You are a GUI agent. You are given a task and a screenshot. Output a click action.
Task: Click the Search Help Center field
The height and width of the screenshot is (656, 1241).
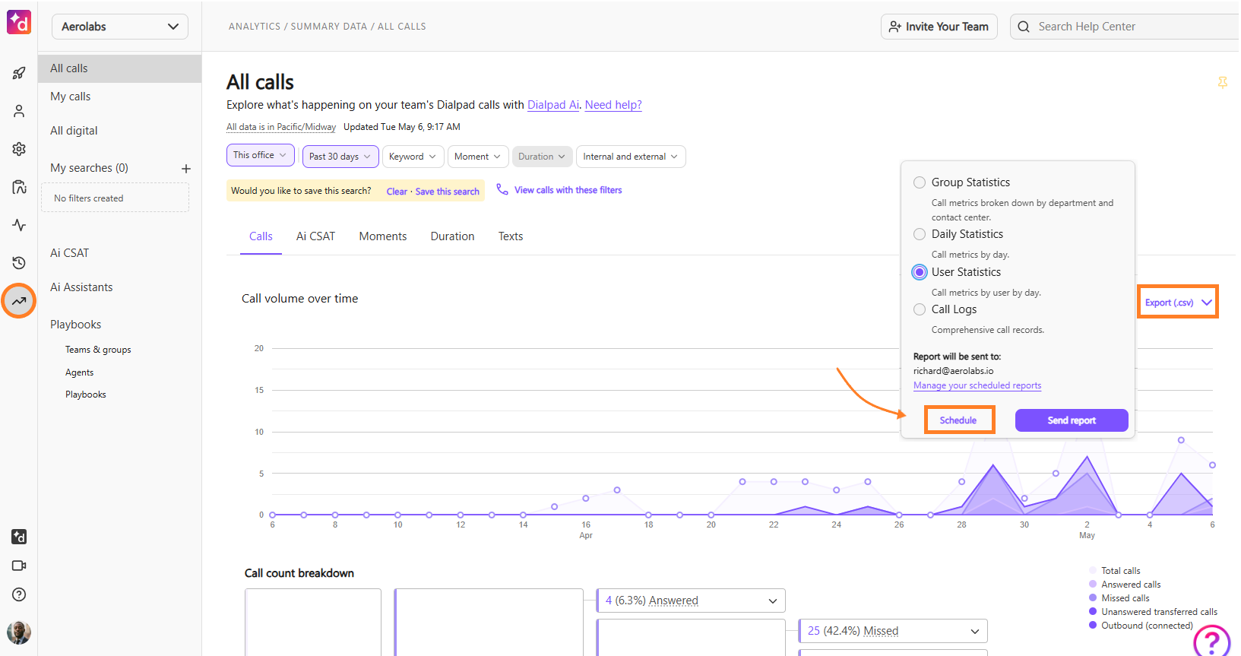point(1126,27)
